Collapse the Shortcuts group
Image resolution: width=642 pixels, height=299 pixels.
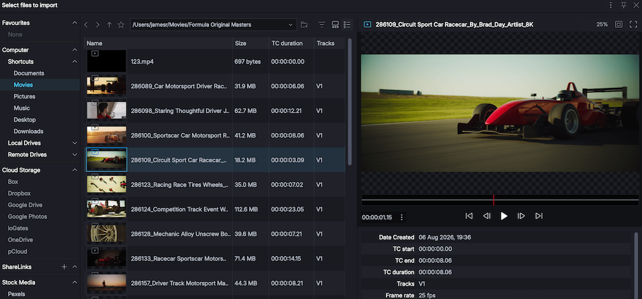(x=75, y=62)
